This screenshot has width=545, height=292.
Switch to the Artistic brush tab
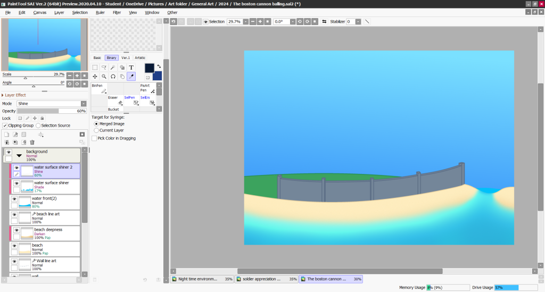pyautogui.click(x=140, y=57)
